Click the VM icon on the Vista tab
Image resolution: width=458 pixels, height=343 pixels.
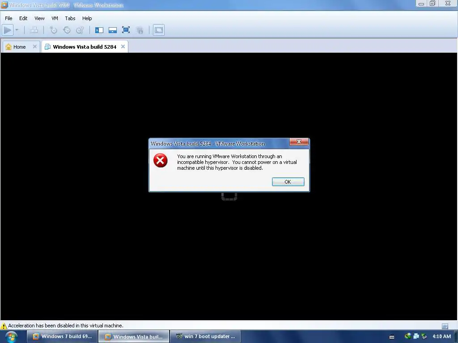click(47, 46)
